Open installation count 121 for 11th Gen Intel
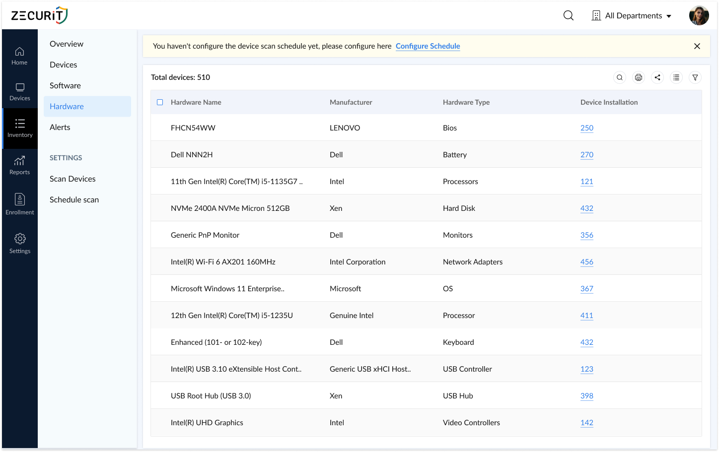The image size is (719, 452). (587, 182)
